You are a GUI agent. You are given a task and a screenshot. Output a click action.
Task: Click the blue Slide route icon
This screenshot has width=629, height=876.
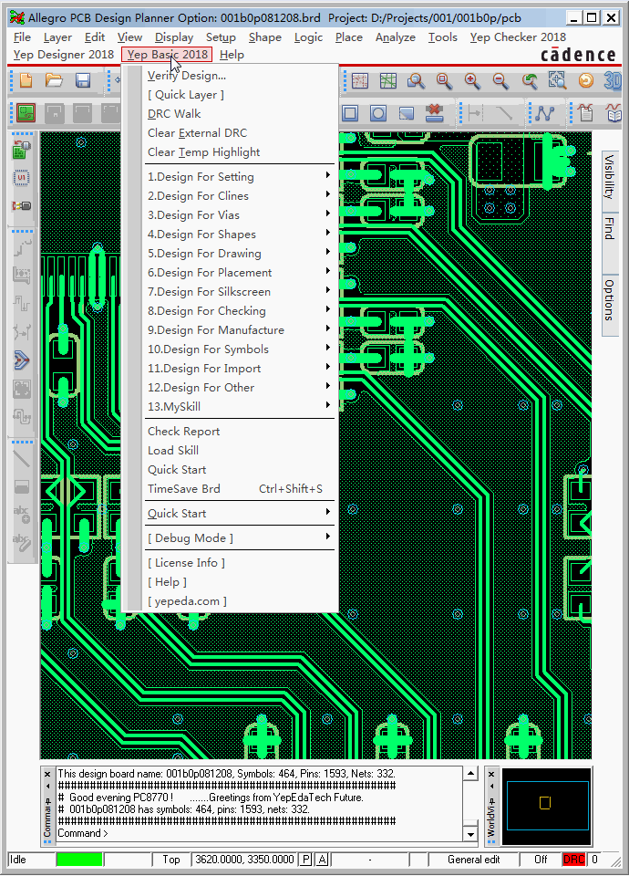[22, 360]
